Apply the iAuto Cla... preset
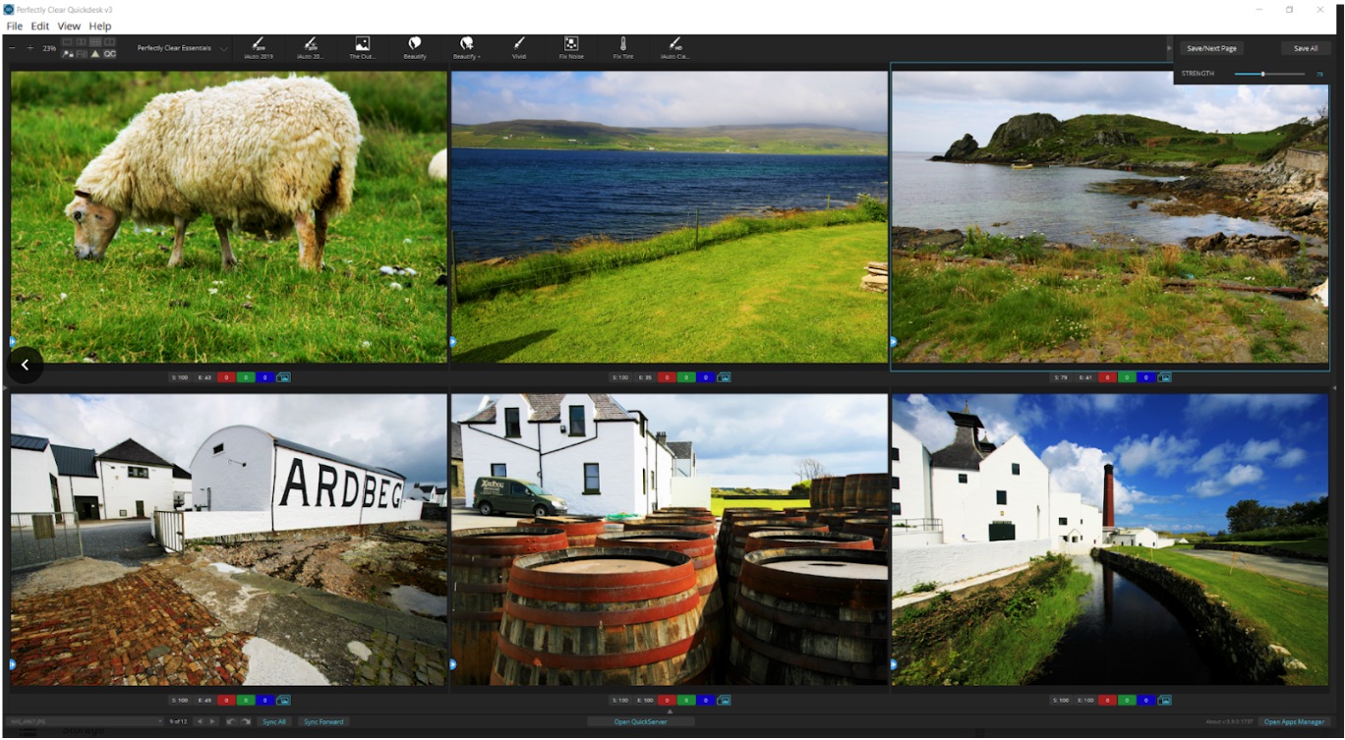This screenshot has height=740, width=1345. coord(675,48)
